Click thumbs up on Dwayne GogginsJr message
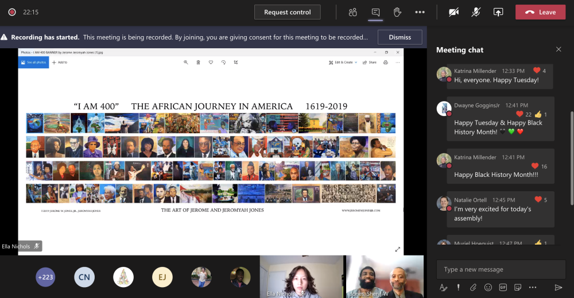The image size is (574, 298). pyautogui.click(x=538, y=114)
